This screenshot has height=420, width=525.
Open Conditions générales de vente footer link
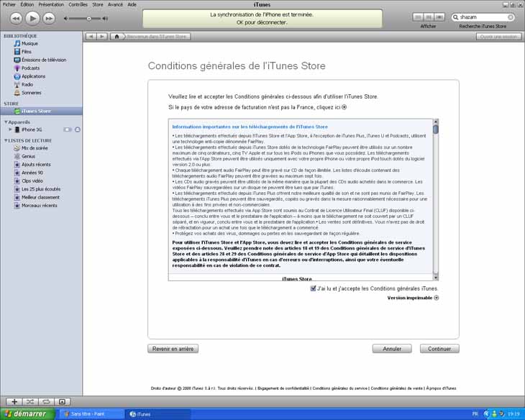click(x=396, y=388)
